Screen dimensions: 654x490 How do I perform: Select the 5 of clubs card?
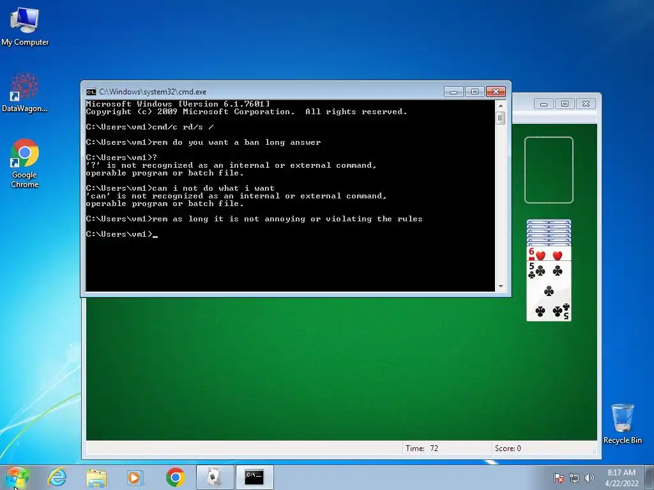pos(549,291)
